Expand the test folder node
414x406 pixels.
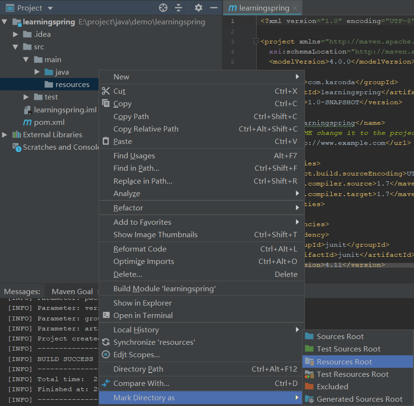click(x=26, y=97)
